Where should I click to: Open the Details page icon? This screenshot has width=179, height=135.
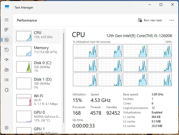[x=7, y=80]
